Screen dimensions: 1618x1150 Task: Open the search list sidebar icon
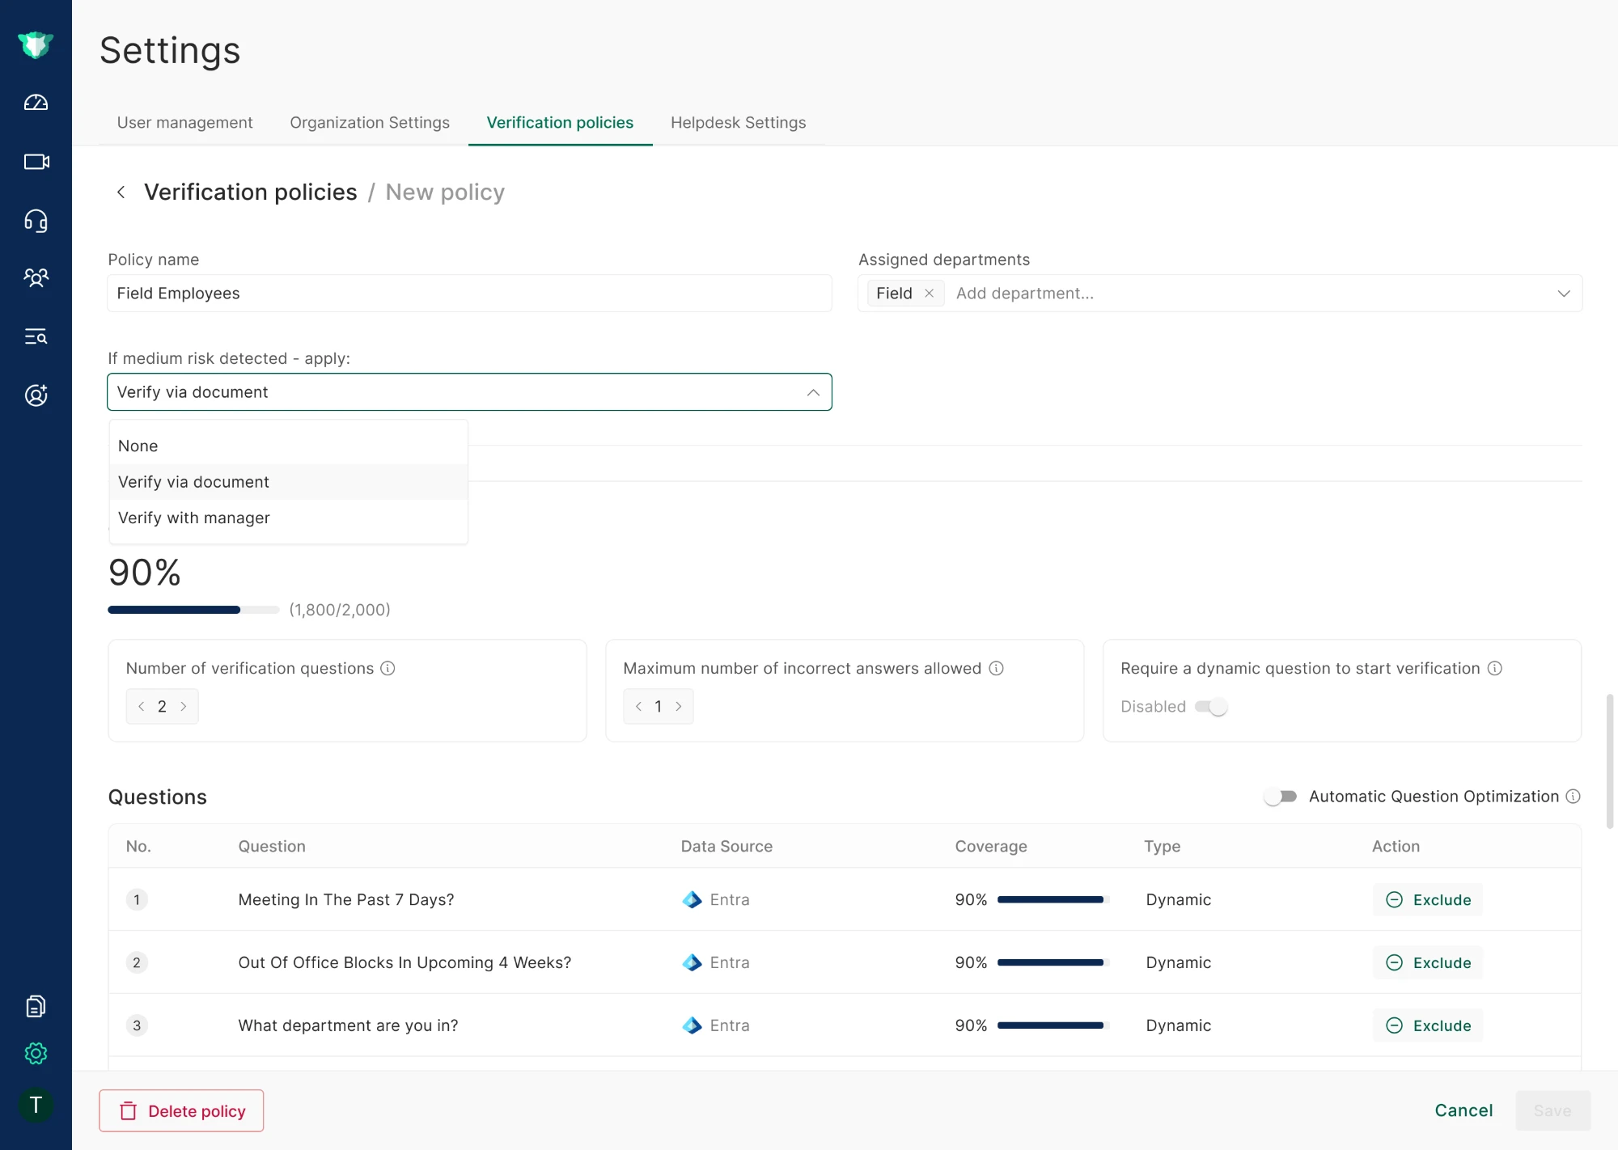(x=36, y=336)
